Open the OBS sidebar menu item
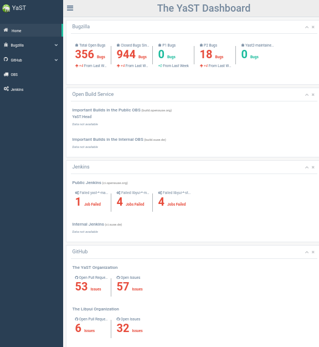319x347 pixels. point(32,75)
